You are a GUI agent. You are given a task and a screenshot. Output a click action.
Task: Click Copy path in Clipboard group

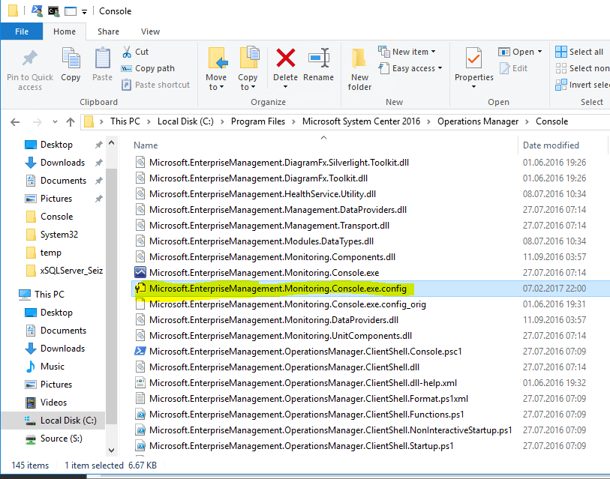[148, 68]
